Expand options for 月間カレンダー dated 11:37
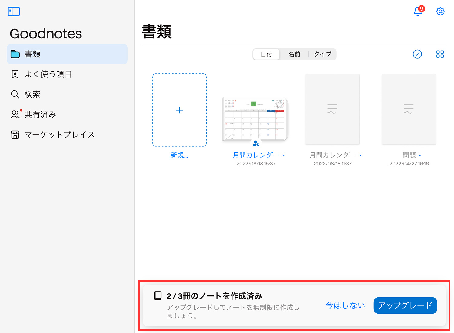Screen dimensions: 454x333 coord(360,155)
